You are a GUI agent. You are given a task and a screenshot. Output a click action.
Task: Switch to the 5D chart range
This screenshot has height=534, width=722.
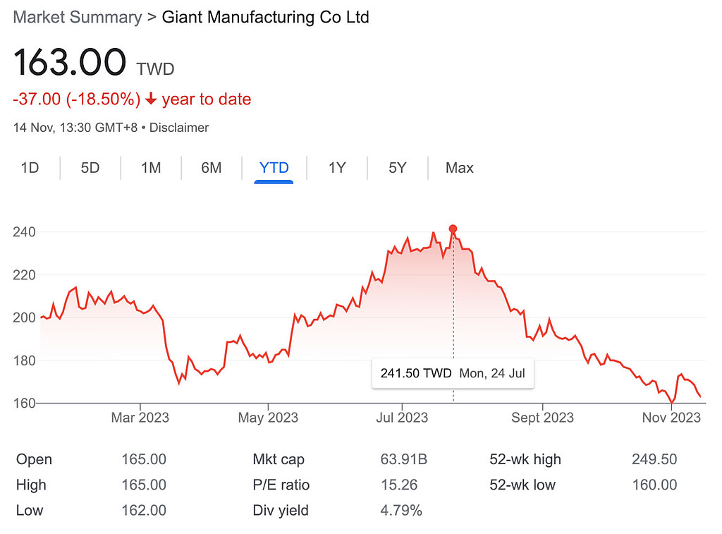point(90,168)
